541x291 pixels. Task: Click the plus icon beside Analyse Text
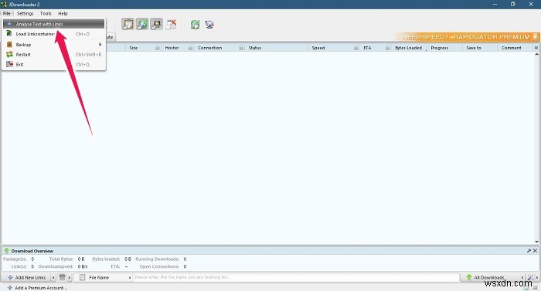[9, 24]
